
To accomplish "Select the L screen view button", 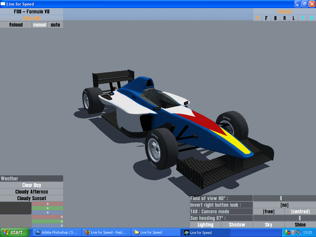I will [294, 18].
